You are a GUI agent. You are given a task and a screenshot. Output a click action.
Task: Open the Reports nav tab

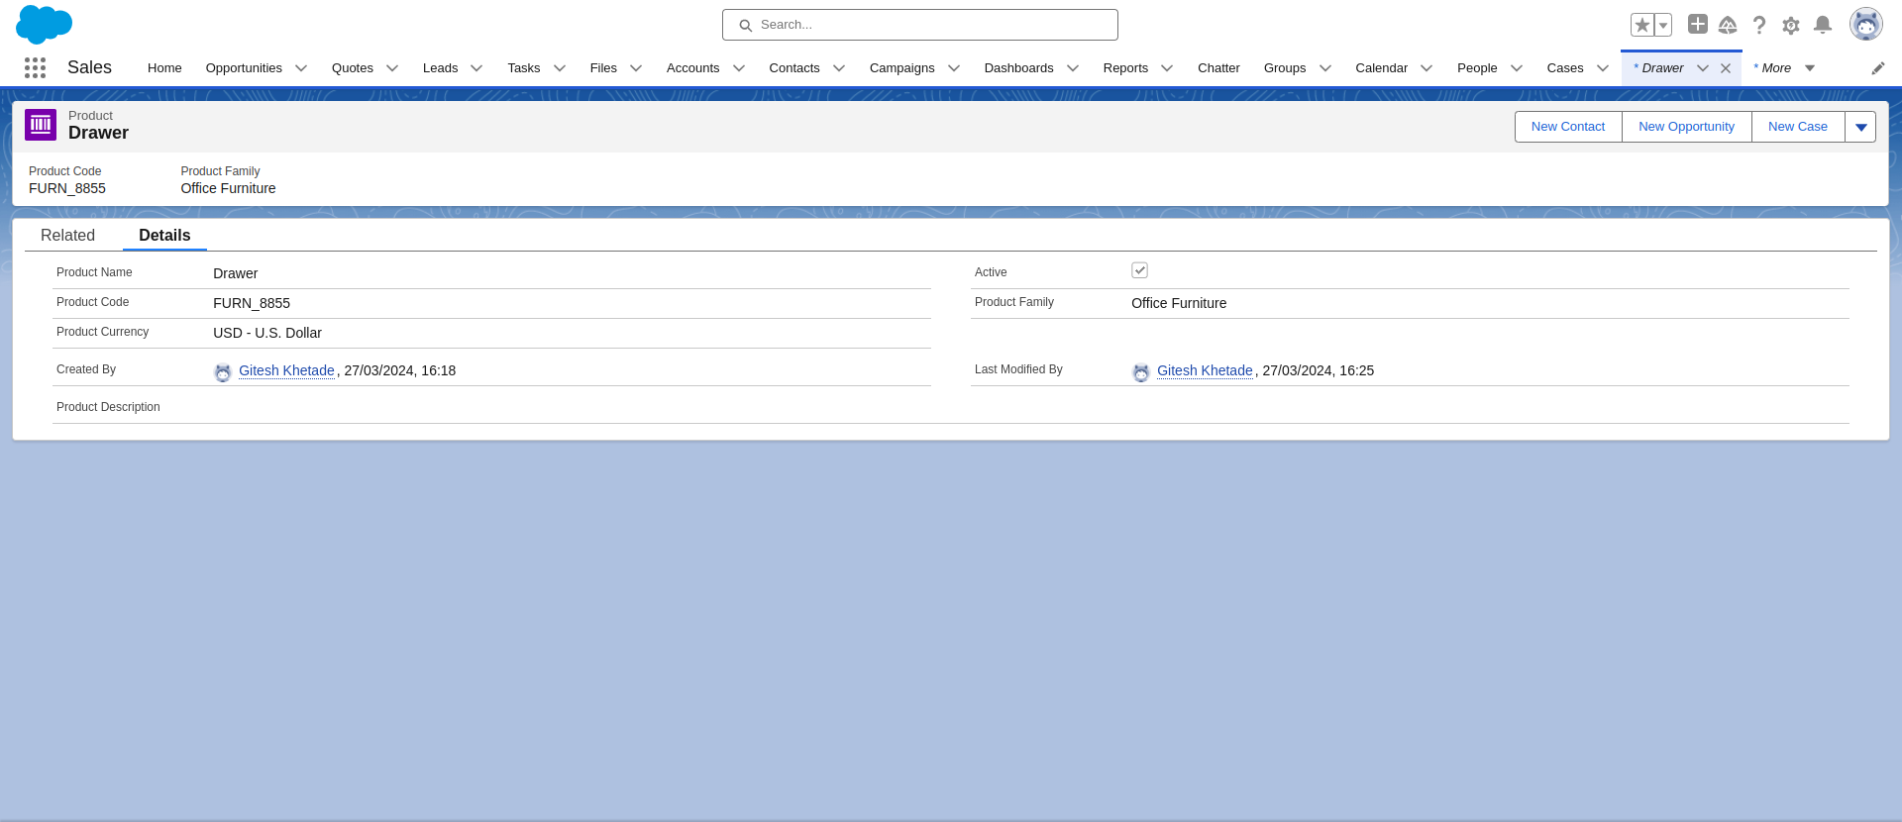pyautogui.click(x=1125, y=68)
